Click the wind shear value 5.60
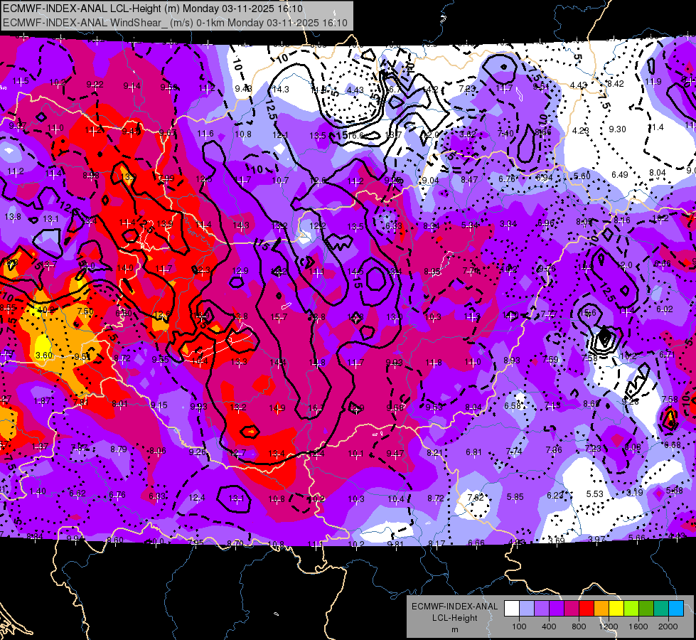This screenshot has height=640, width=696. click(x=582, y=176)
